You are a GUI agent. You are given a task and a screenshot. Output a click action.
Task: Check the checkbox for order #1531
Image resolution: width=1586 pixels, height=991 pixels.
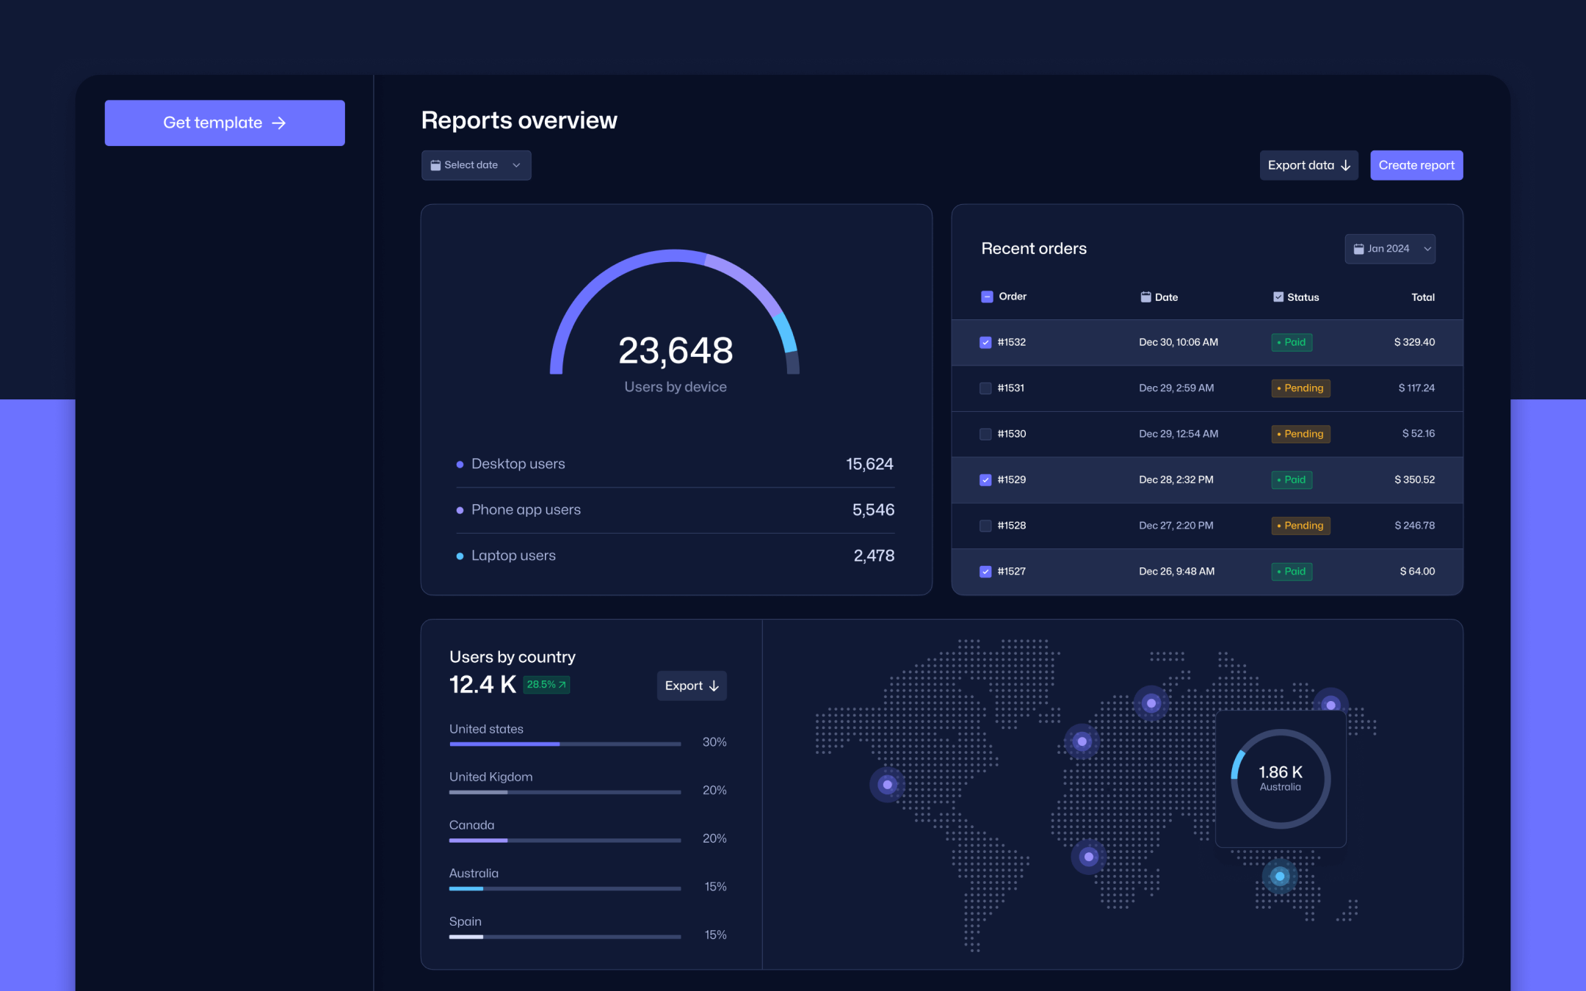tap(985, 388)
